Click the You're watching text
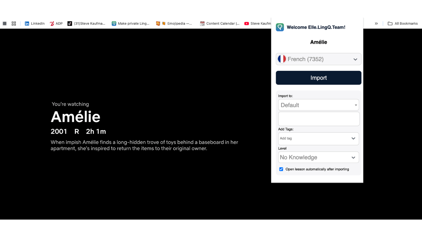This screenshot has height=237, width=422. pyautogui.click(x=70, y=104)
